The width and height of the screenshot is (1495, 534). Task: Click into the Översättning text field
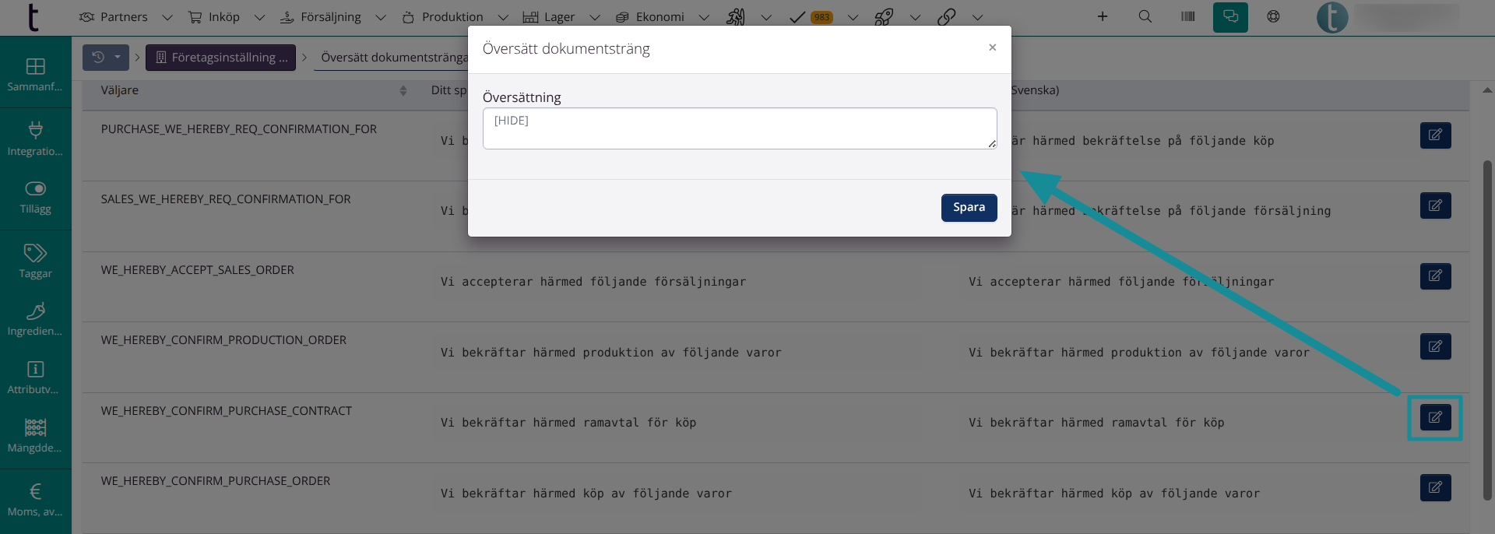tap(739, 128)
